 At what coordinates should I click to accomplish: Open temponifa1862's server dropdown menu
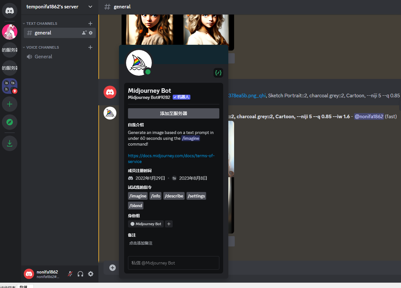click(x=90, y=7)
